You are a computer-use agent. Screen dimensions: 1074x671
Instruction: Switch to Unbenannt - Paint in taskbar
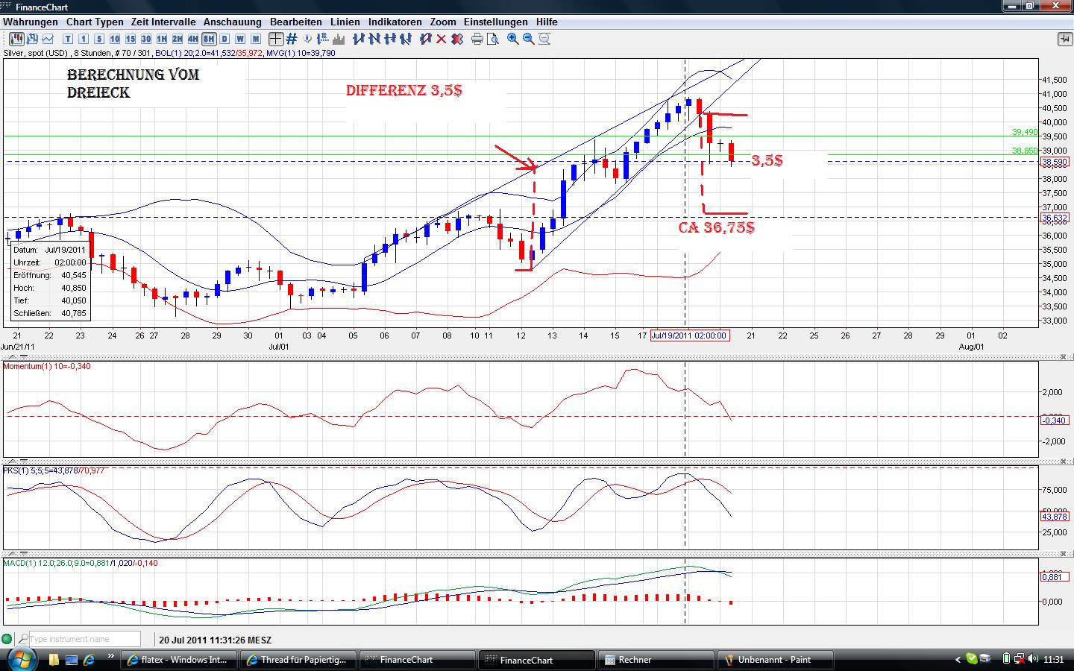tap(774, 660)
